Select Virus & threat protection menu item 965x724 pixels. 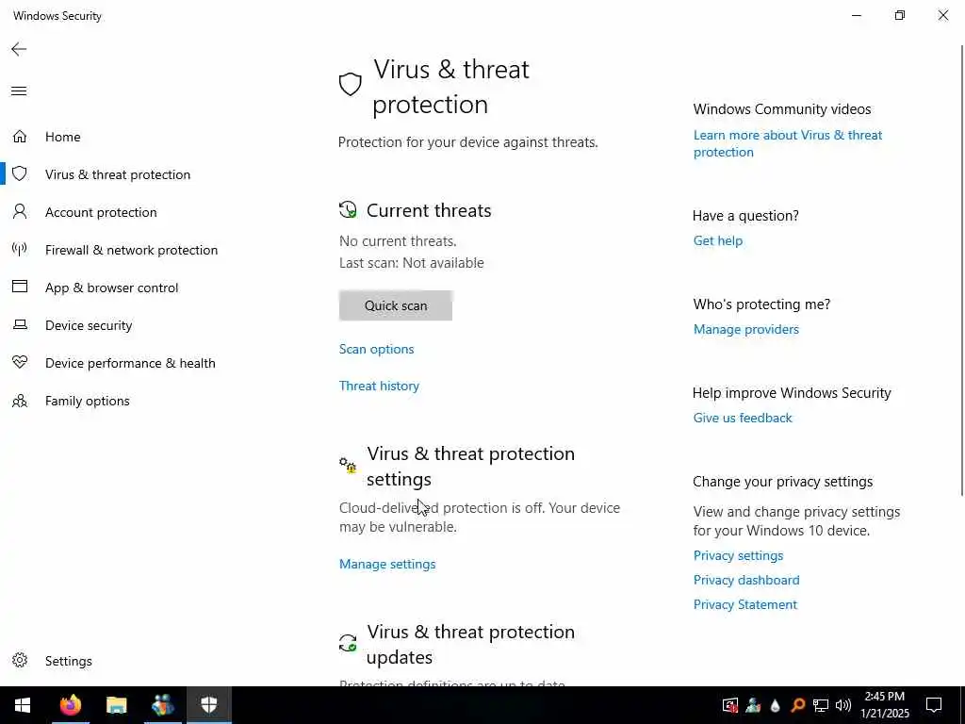point(118,174)
